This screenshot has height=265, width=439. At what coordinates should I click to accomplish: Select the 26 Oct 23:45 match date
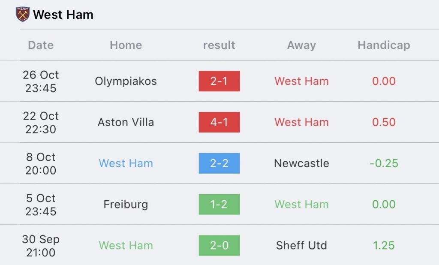[41, 81]
